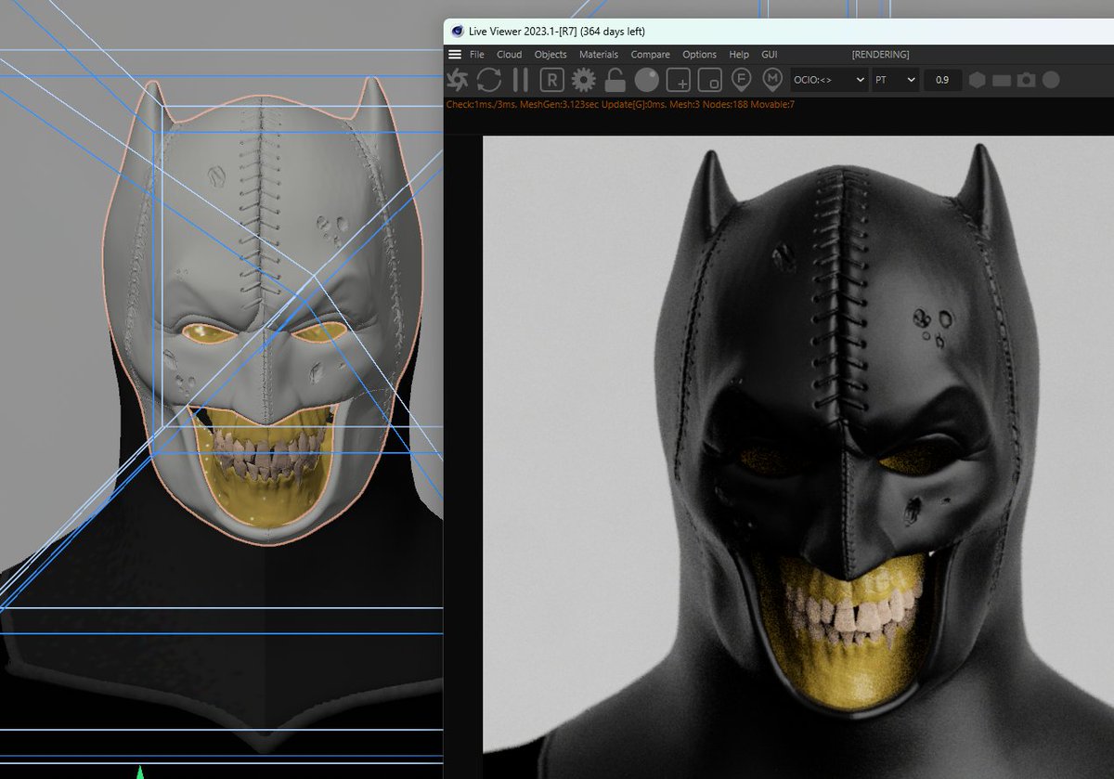Open the OCIO dropdown

(829, 80)
